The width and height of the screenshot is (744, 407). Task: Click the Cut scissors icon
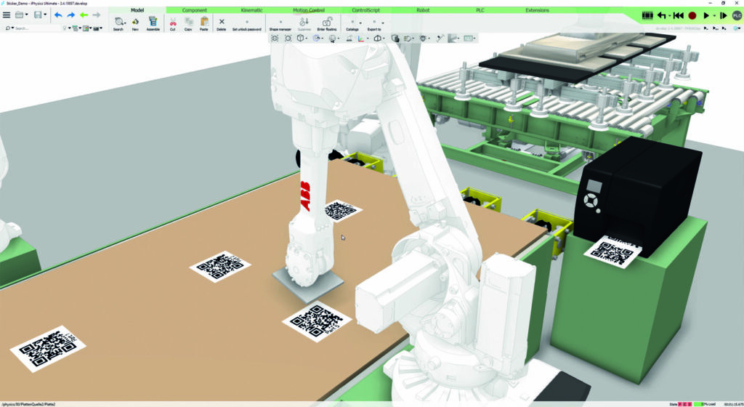click(173, 22)
